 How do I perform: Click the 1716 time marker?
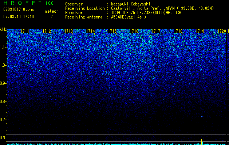tap(134, 31)
